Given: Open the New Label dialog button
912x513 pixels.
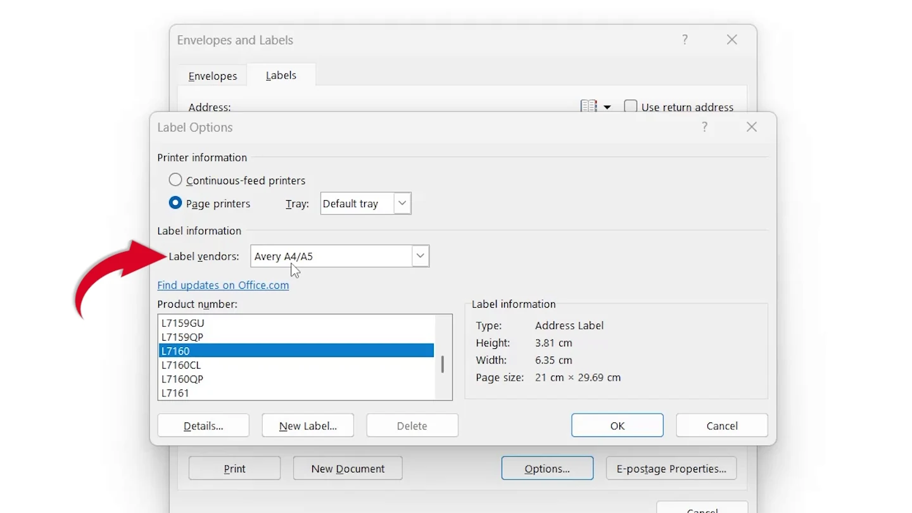Looking at the screenshot, I should (308, 426).
